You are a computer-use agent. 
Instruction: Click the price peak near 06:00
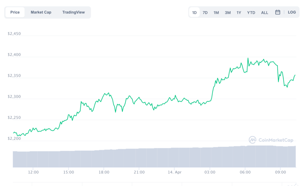[x=248, y=58]
